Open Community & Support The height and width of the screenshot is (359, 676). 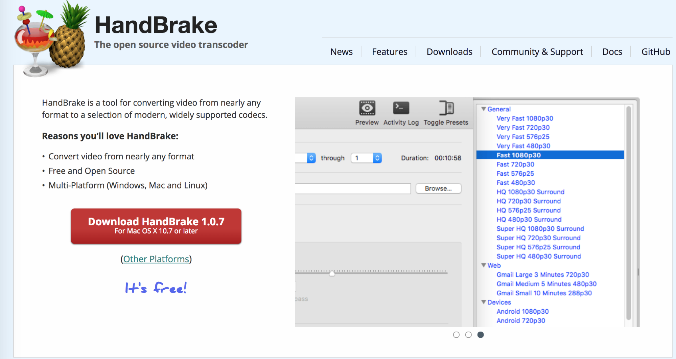(x=537, y=52)
